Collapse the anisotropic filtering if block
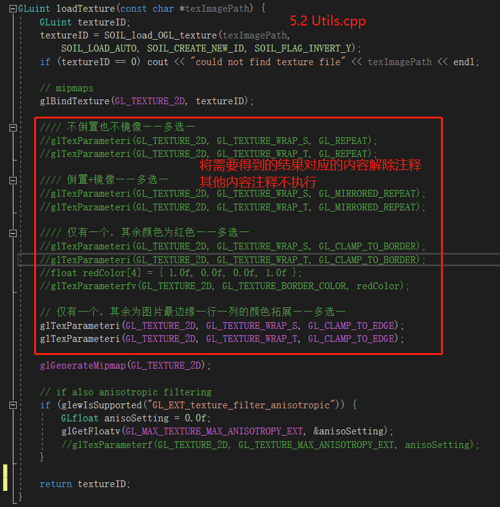Viewport: 500px width, 507px height. click(12, 405)
